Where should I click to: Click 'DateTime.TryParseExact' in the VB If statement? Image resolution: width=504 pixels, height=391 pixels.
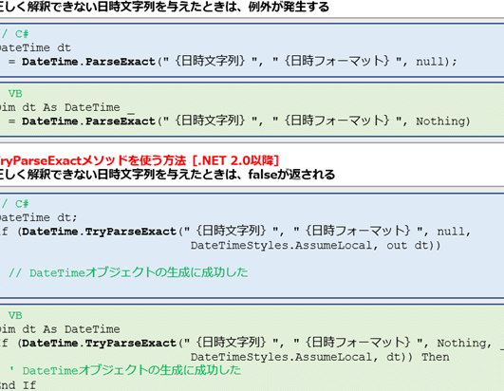99,344
